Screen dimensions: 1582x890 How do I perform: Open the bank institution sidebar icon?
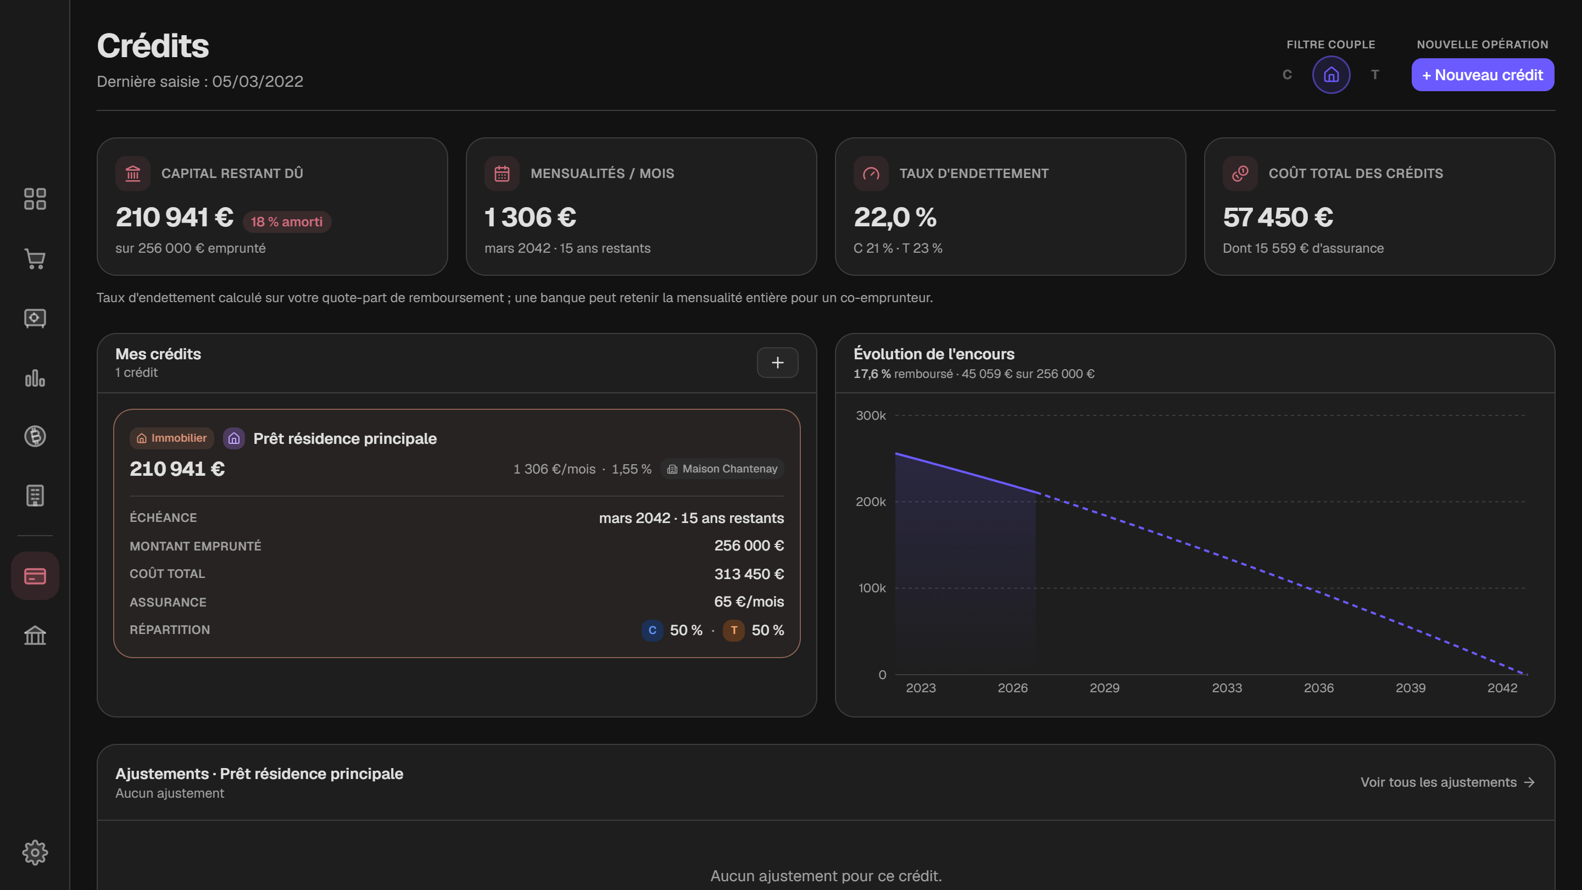[x=35, y=635]
